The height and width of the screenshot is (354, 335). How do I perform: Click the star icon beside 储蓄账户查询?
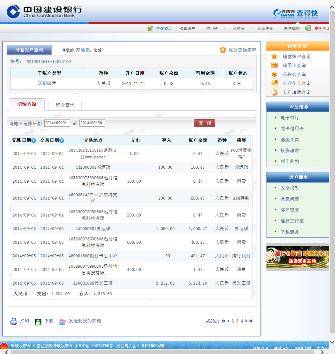pos(274,56)
